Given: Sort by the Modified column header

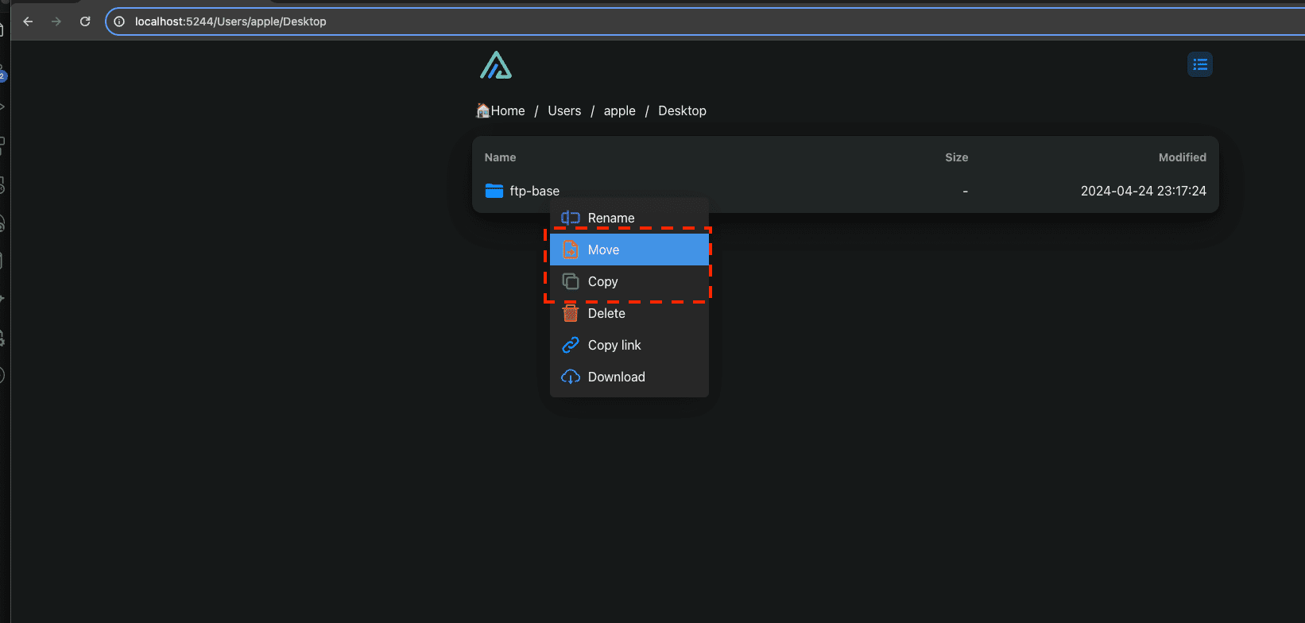Looking at the screenshot, I should [x=1182, y=157].
